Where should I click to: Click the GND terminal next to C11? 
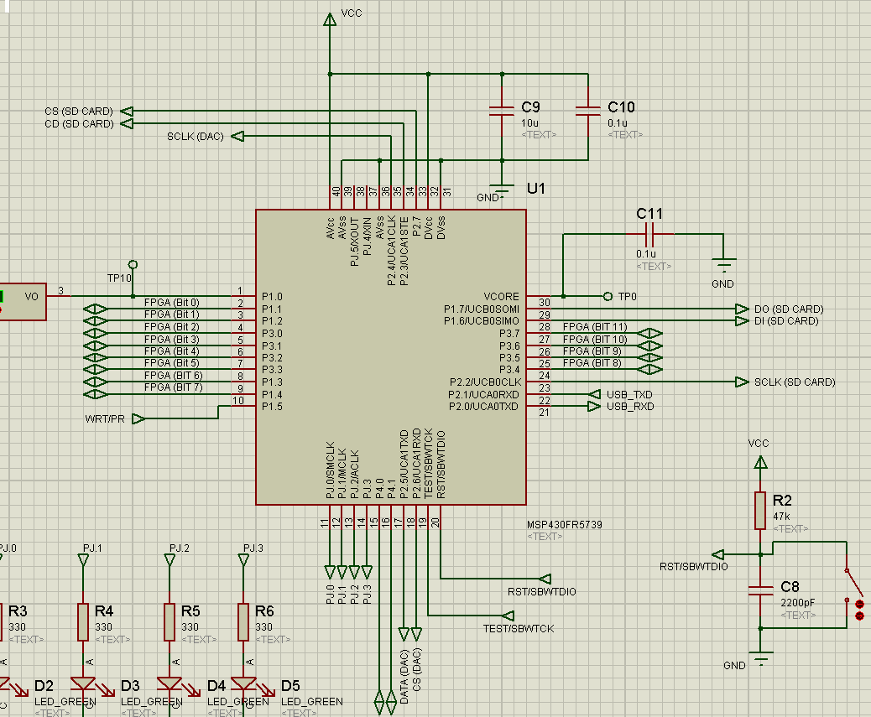tap(723, 265)
